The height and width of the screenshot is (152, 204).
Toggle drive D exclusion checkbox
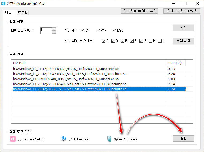coord(113,41)
